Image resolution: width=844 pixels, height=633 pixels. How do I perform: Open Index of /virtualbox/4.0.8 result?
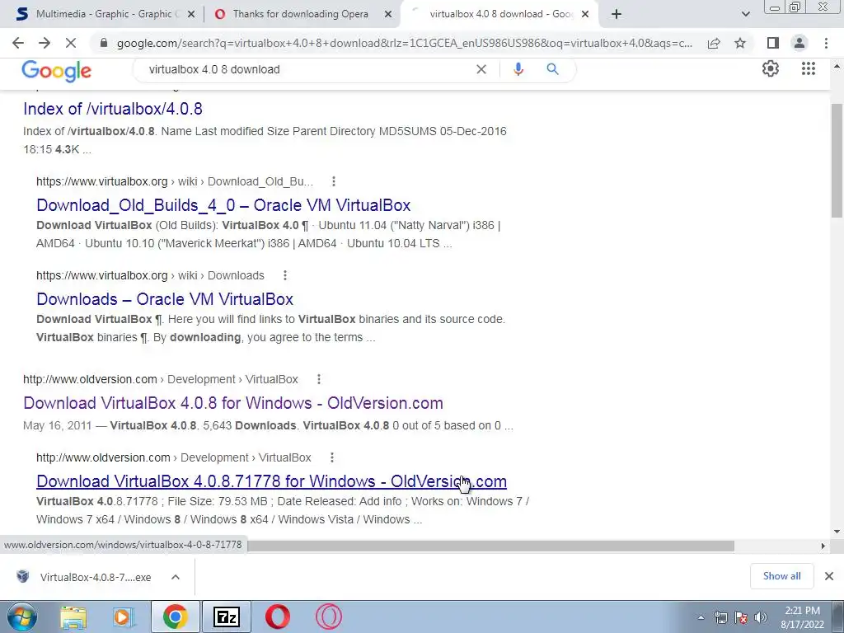point(113,109)
